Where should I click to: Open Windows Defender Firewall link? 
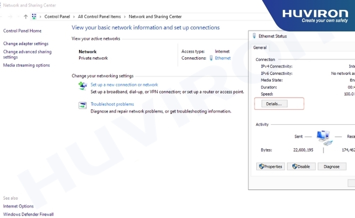pyautogui.click(x=29, y=214)
